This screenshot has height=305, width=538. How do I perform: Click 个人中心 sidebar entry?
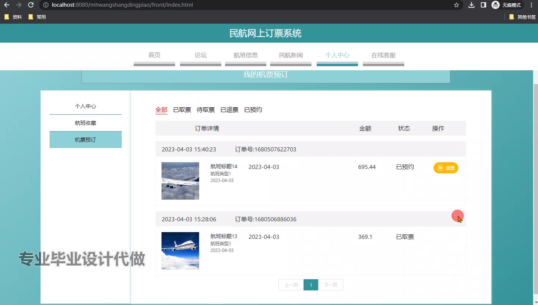coord(86,106)
